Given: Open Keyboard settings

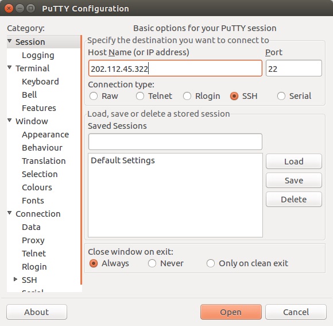Looking at the screenshot, I should [x=40, y=82].
